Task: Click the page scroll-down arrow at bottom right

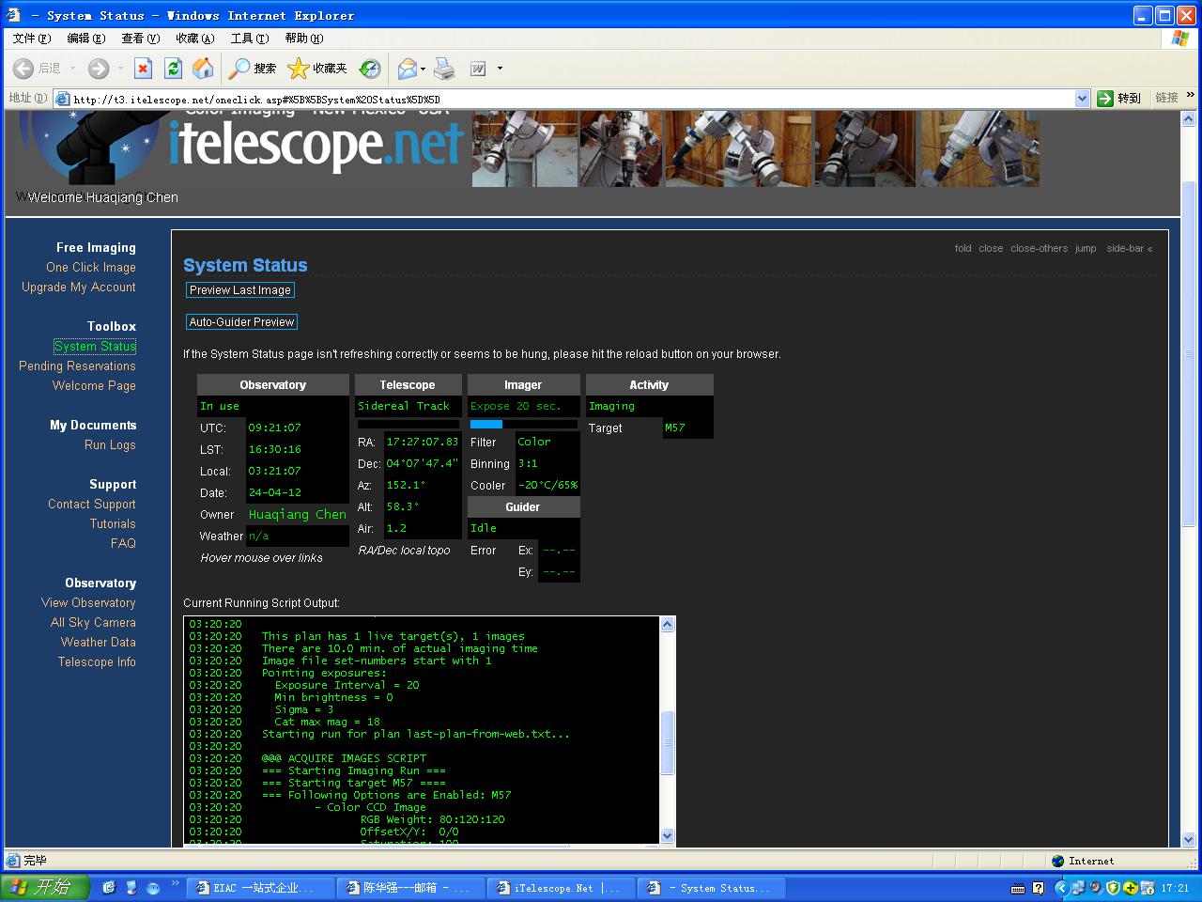Action: 1188,840
